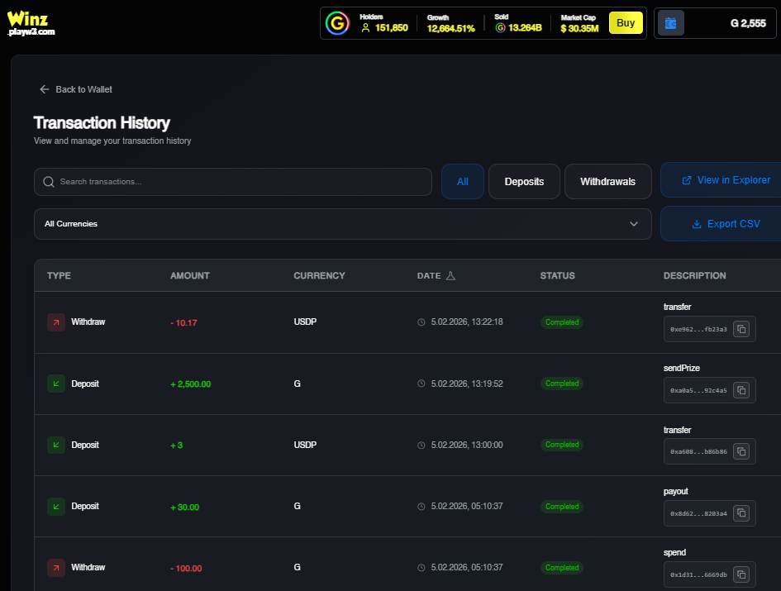Open View in Explorer link
The height and width of the screenshot is (591, 781).
coord(725,180)
